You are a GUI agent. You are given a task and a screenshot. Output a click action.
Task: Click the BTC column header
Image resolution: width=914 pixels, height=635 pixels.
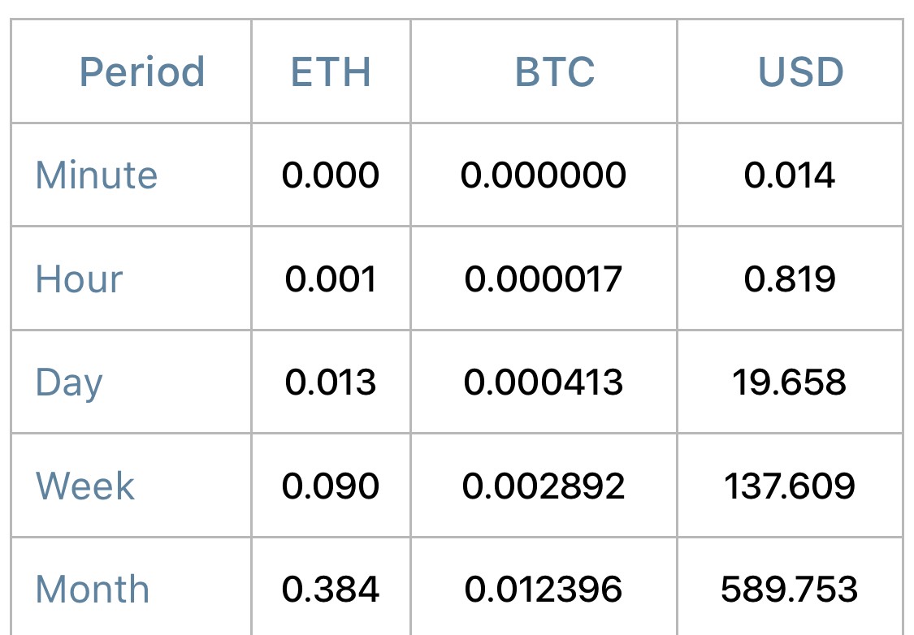coord(554,72)
